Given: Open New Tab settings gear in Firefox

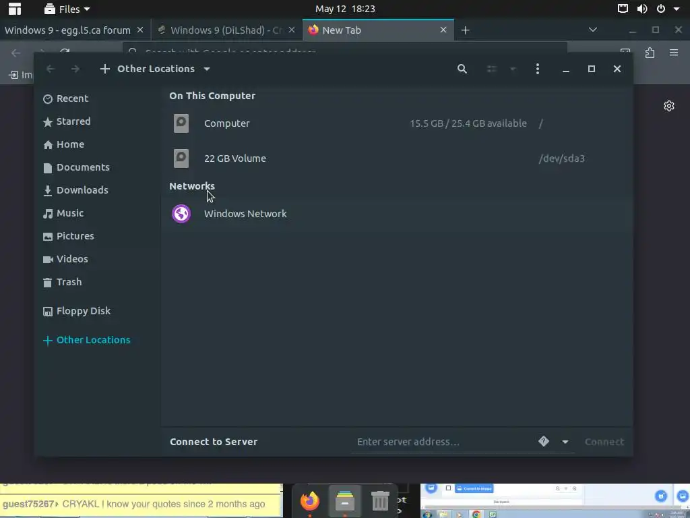Looking at the screenshot, I should 669,106.
